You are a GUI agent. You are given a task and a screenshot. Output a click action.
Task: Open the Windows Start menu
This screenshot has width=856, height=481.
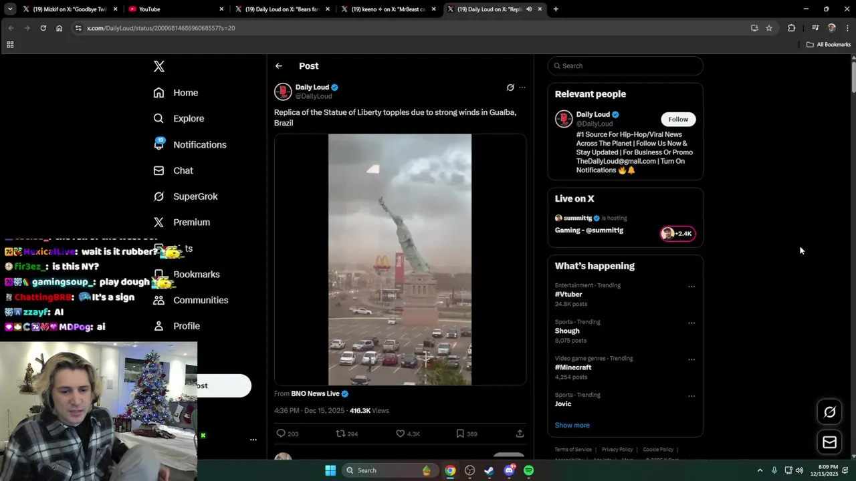pyautogui.click(x=330, y=470)
